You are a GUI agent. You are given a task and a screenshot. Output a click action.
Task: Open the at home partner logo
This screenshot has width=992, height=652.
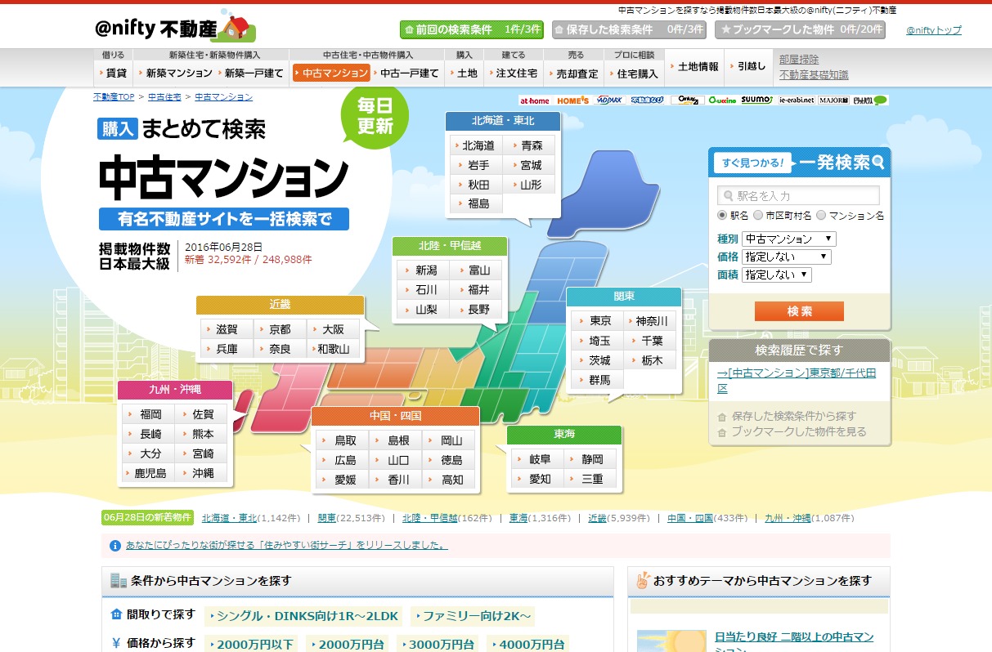point(536,100)
